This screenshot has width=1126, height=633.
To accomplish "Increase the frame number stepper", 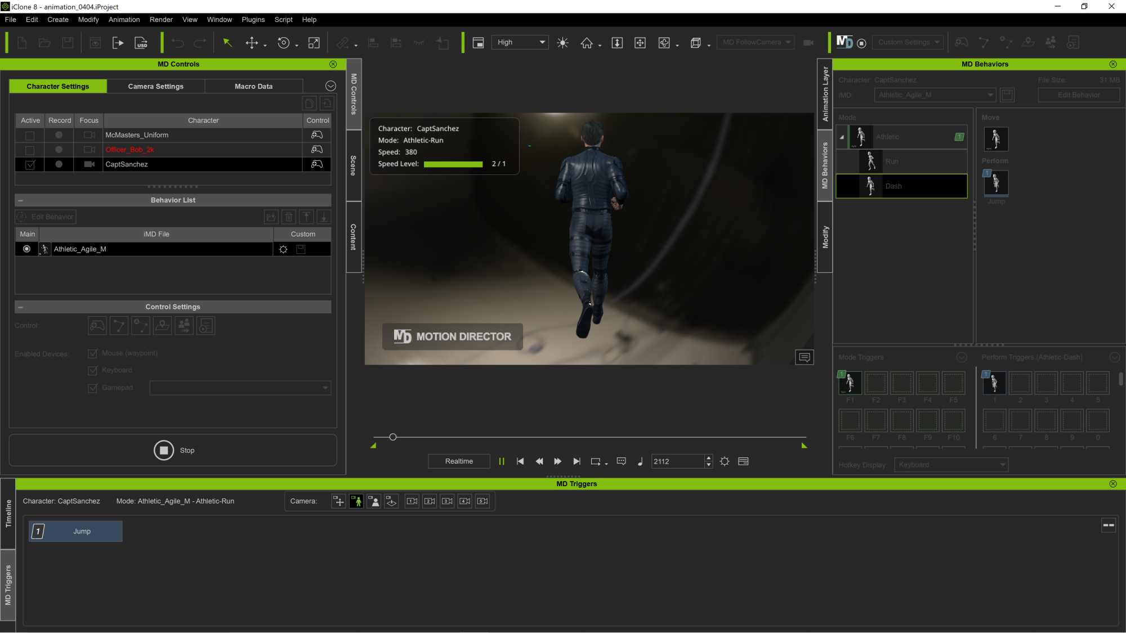I will point(709,458).
